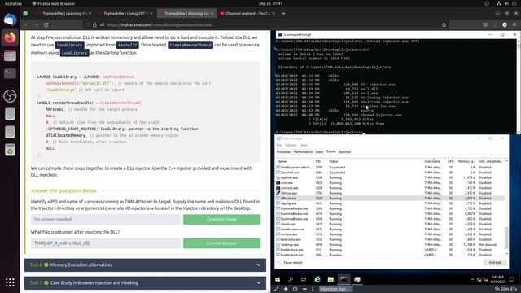Image resolution: width=521 pixels, height=293 pixels.
Task: Switch to Task Manager taskbar icon
Action: 357,279
